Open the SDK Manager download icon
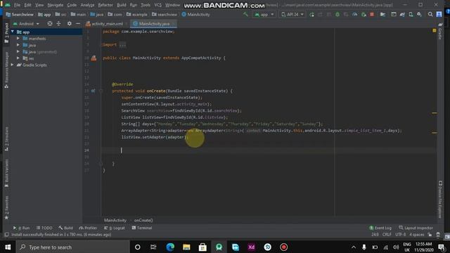This screenshot has width=450, height=253. (419, 14)
